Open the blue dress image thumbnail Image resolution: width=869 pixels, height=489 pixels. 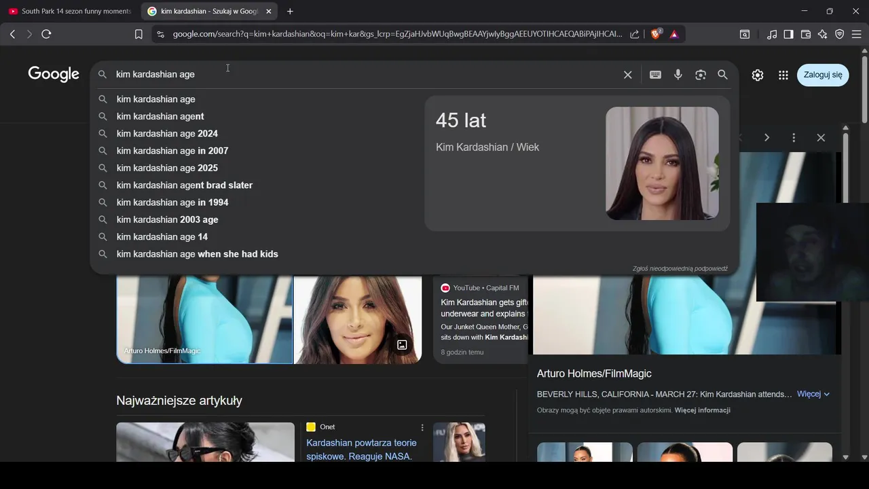(x=204, y=319)
